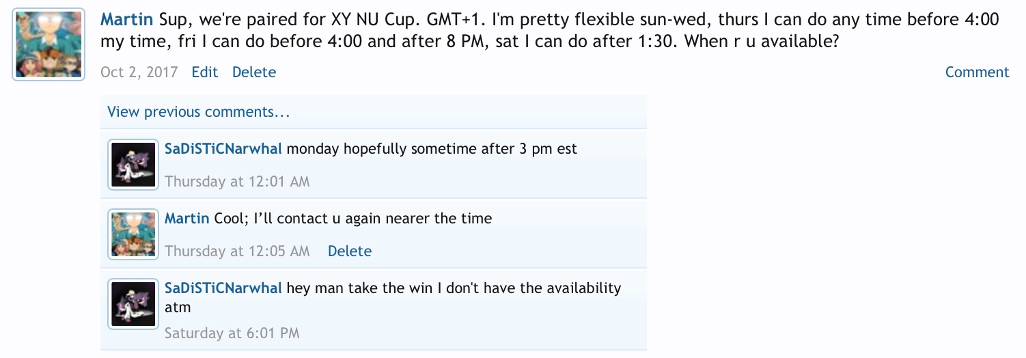The image size is (1026, 358).
Task: Edit the main profile post
Action: [x=204, y=72]
